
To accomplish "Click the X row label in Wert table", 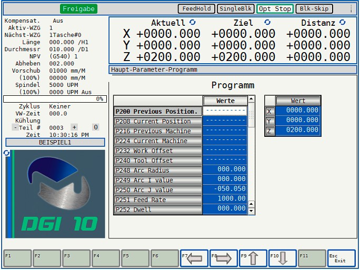I will click(x=270, y=112).
